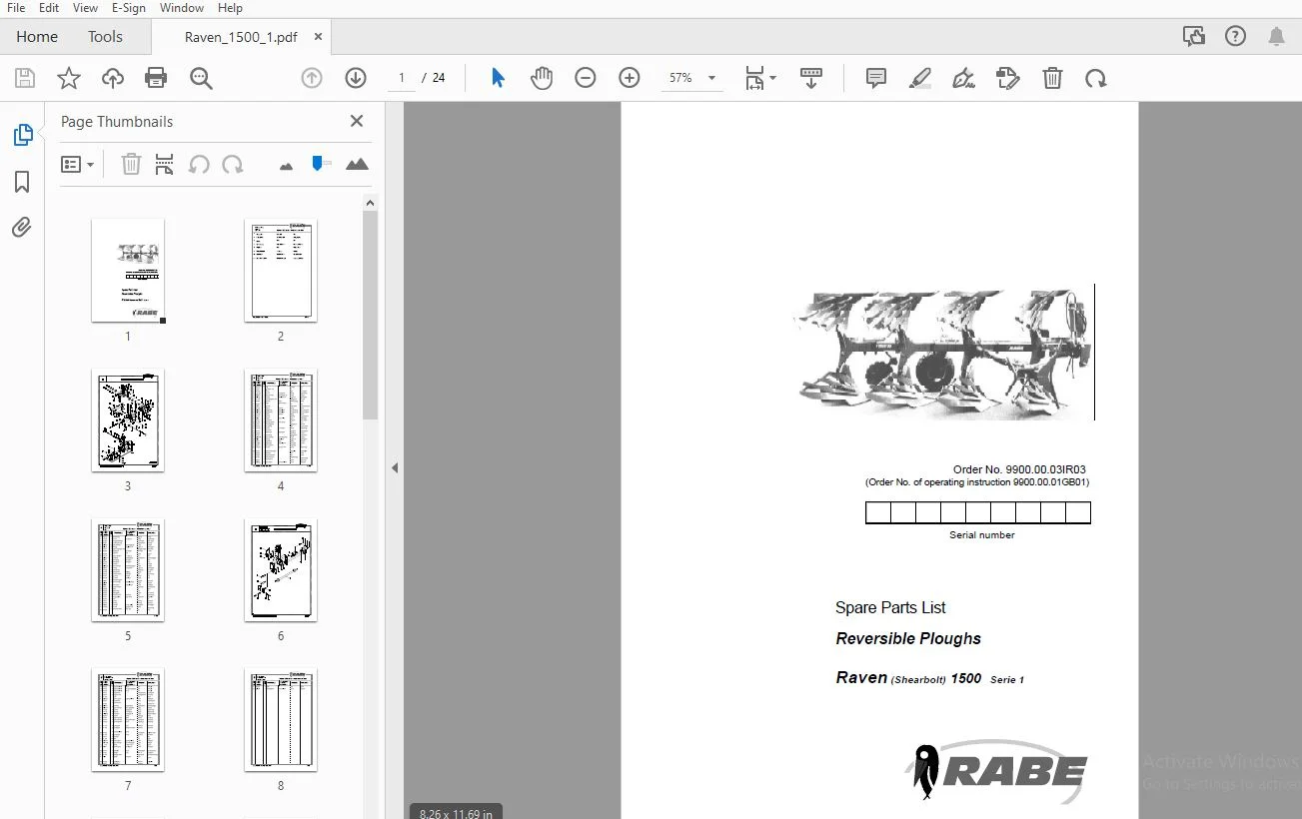Expand the page fit options arrow
This screenshot has height=819, width=1302.
tap(773, 78)
